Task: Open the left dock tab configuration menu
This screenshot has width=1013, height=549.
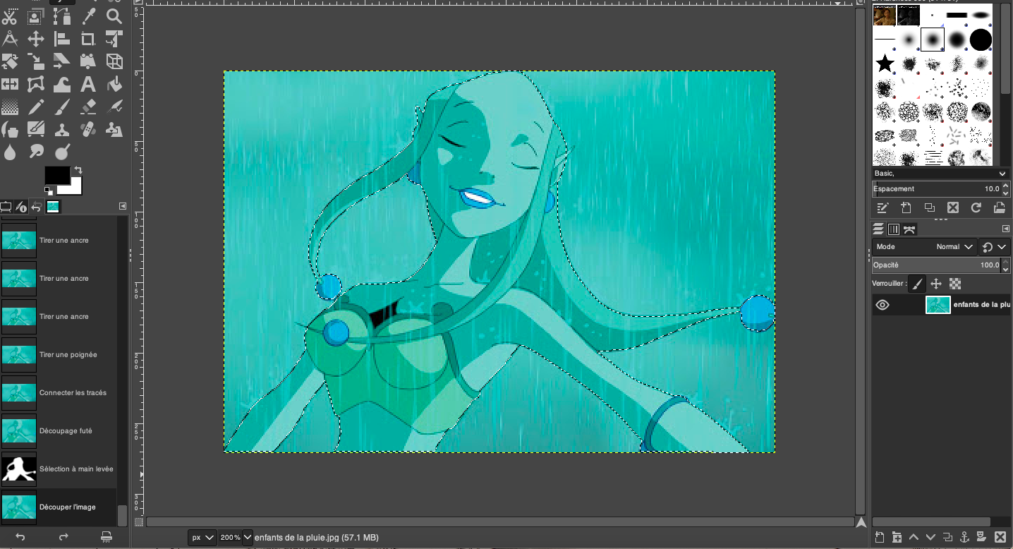Action: (123, 206)
